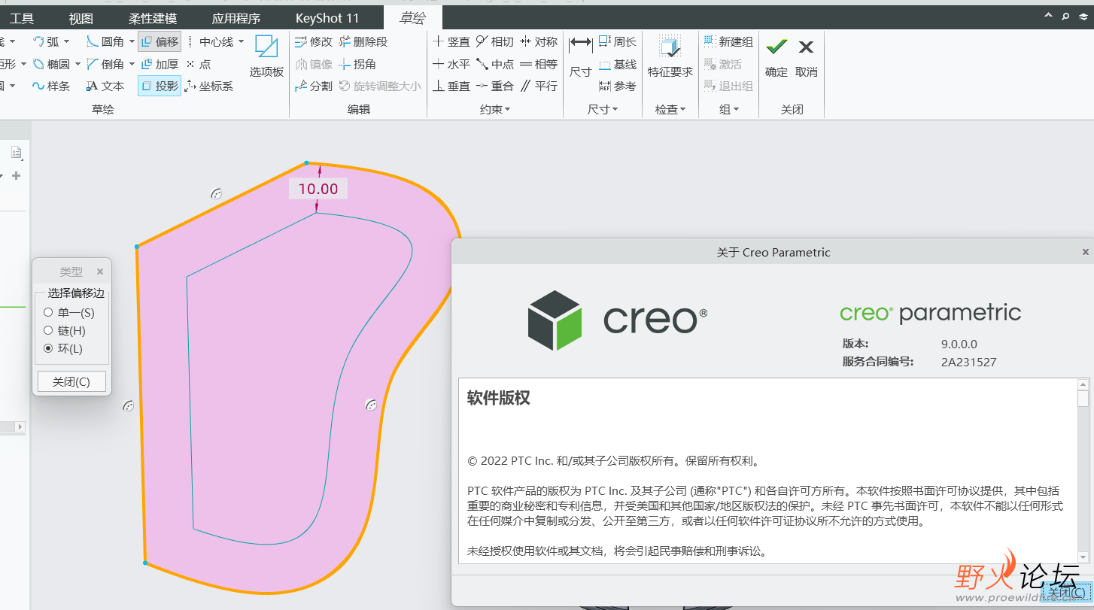Image resolution: width=1094 pixels, height=610 pixels.
Task: Select the 点 (Point) tool
Action: [x=199, y=65]
